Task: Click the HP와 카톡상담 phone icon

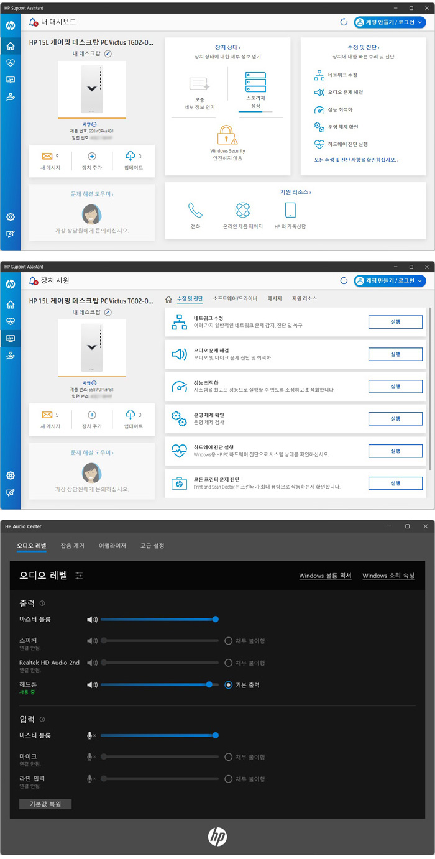Action: [290, 210]
